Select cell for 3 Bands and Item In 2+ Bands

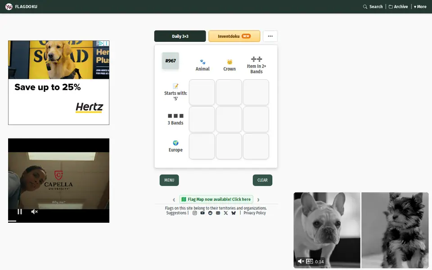click(256, 119)
